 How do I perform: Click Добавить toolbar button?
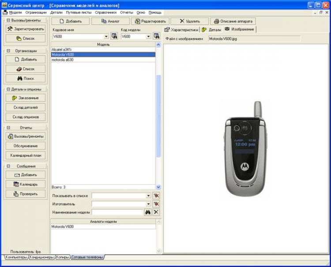pos(71,21)
